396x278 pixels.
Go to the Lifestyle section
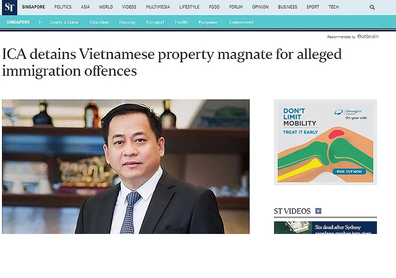(x=189, y=7)
